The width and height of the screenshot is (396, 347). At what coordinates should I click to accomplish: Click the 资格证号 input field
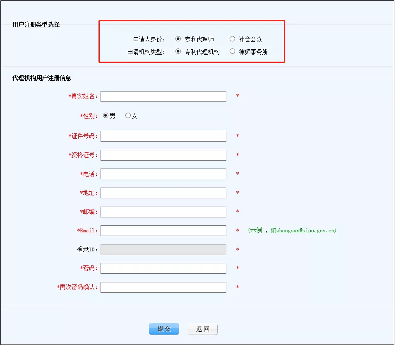click(x=163, y=155)
